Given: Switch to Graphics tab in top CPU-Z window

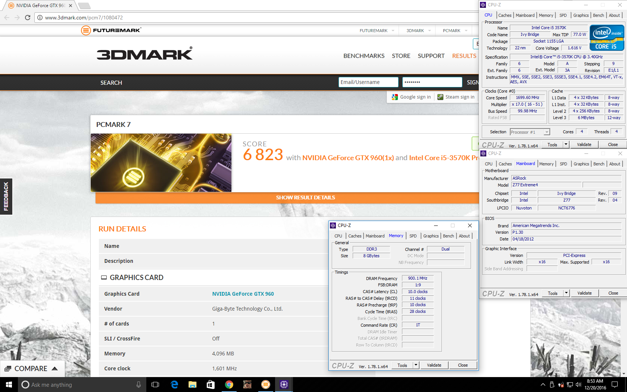Looking at the screenshot, I should pos(581,15).
